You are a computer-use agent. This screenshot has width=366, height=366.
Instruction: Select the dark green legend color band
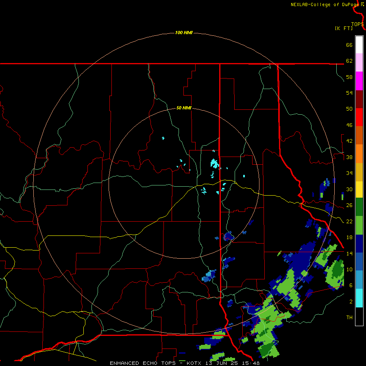coord(359,207)
